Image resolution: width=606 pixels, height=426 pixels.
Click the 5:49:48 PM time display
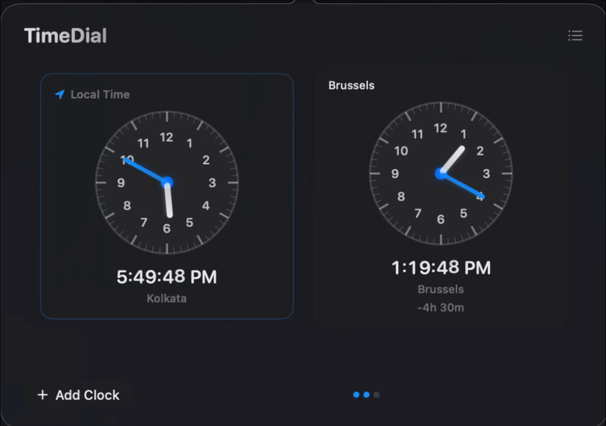[166, 277]
